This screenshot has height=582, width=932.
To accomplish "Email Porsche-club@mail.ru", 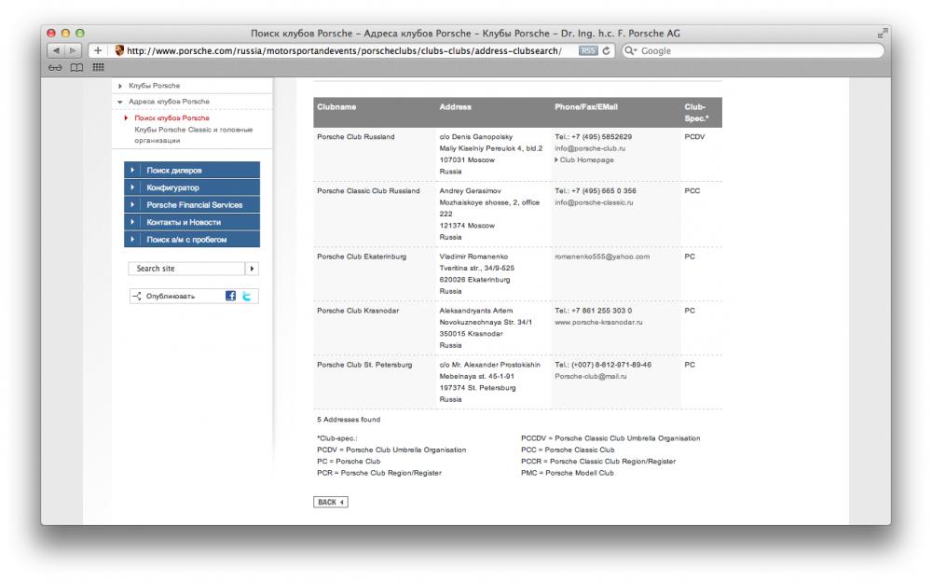I will [590, 376].
